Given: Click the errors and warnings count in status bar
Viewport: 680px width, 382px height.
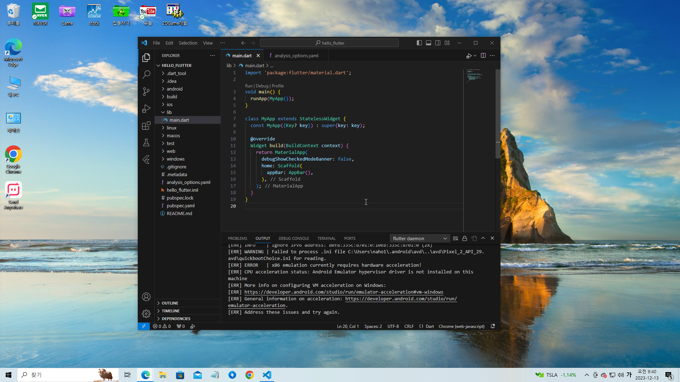Looking at the screenshot, I should pos(162,326).
